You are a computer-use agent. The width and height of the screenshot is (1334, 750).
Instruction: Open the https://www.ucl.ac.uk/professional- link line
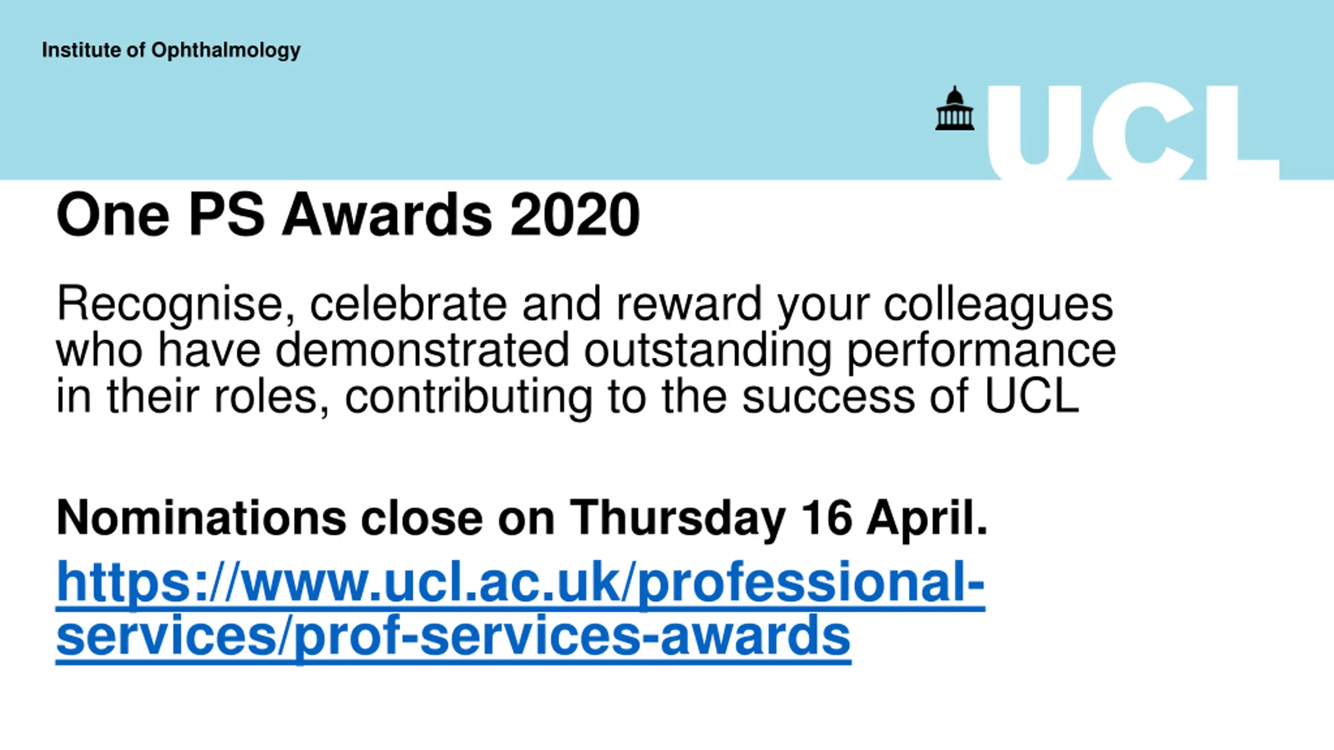pos(520,582)
